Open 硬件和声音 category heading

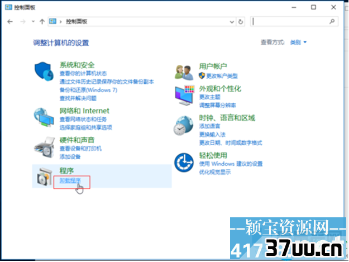(x=77, y=140)
